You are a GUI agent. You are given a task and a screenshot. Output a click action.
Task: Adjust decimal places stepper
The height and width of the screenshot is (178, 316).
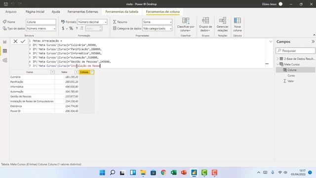coord(100,29)
